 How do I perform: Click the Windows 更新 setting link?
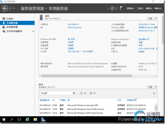148,27
